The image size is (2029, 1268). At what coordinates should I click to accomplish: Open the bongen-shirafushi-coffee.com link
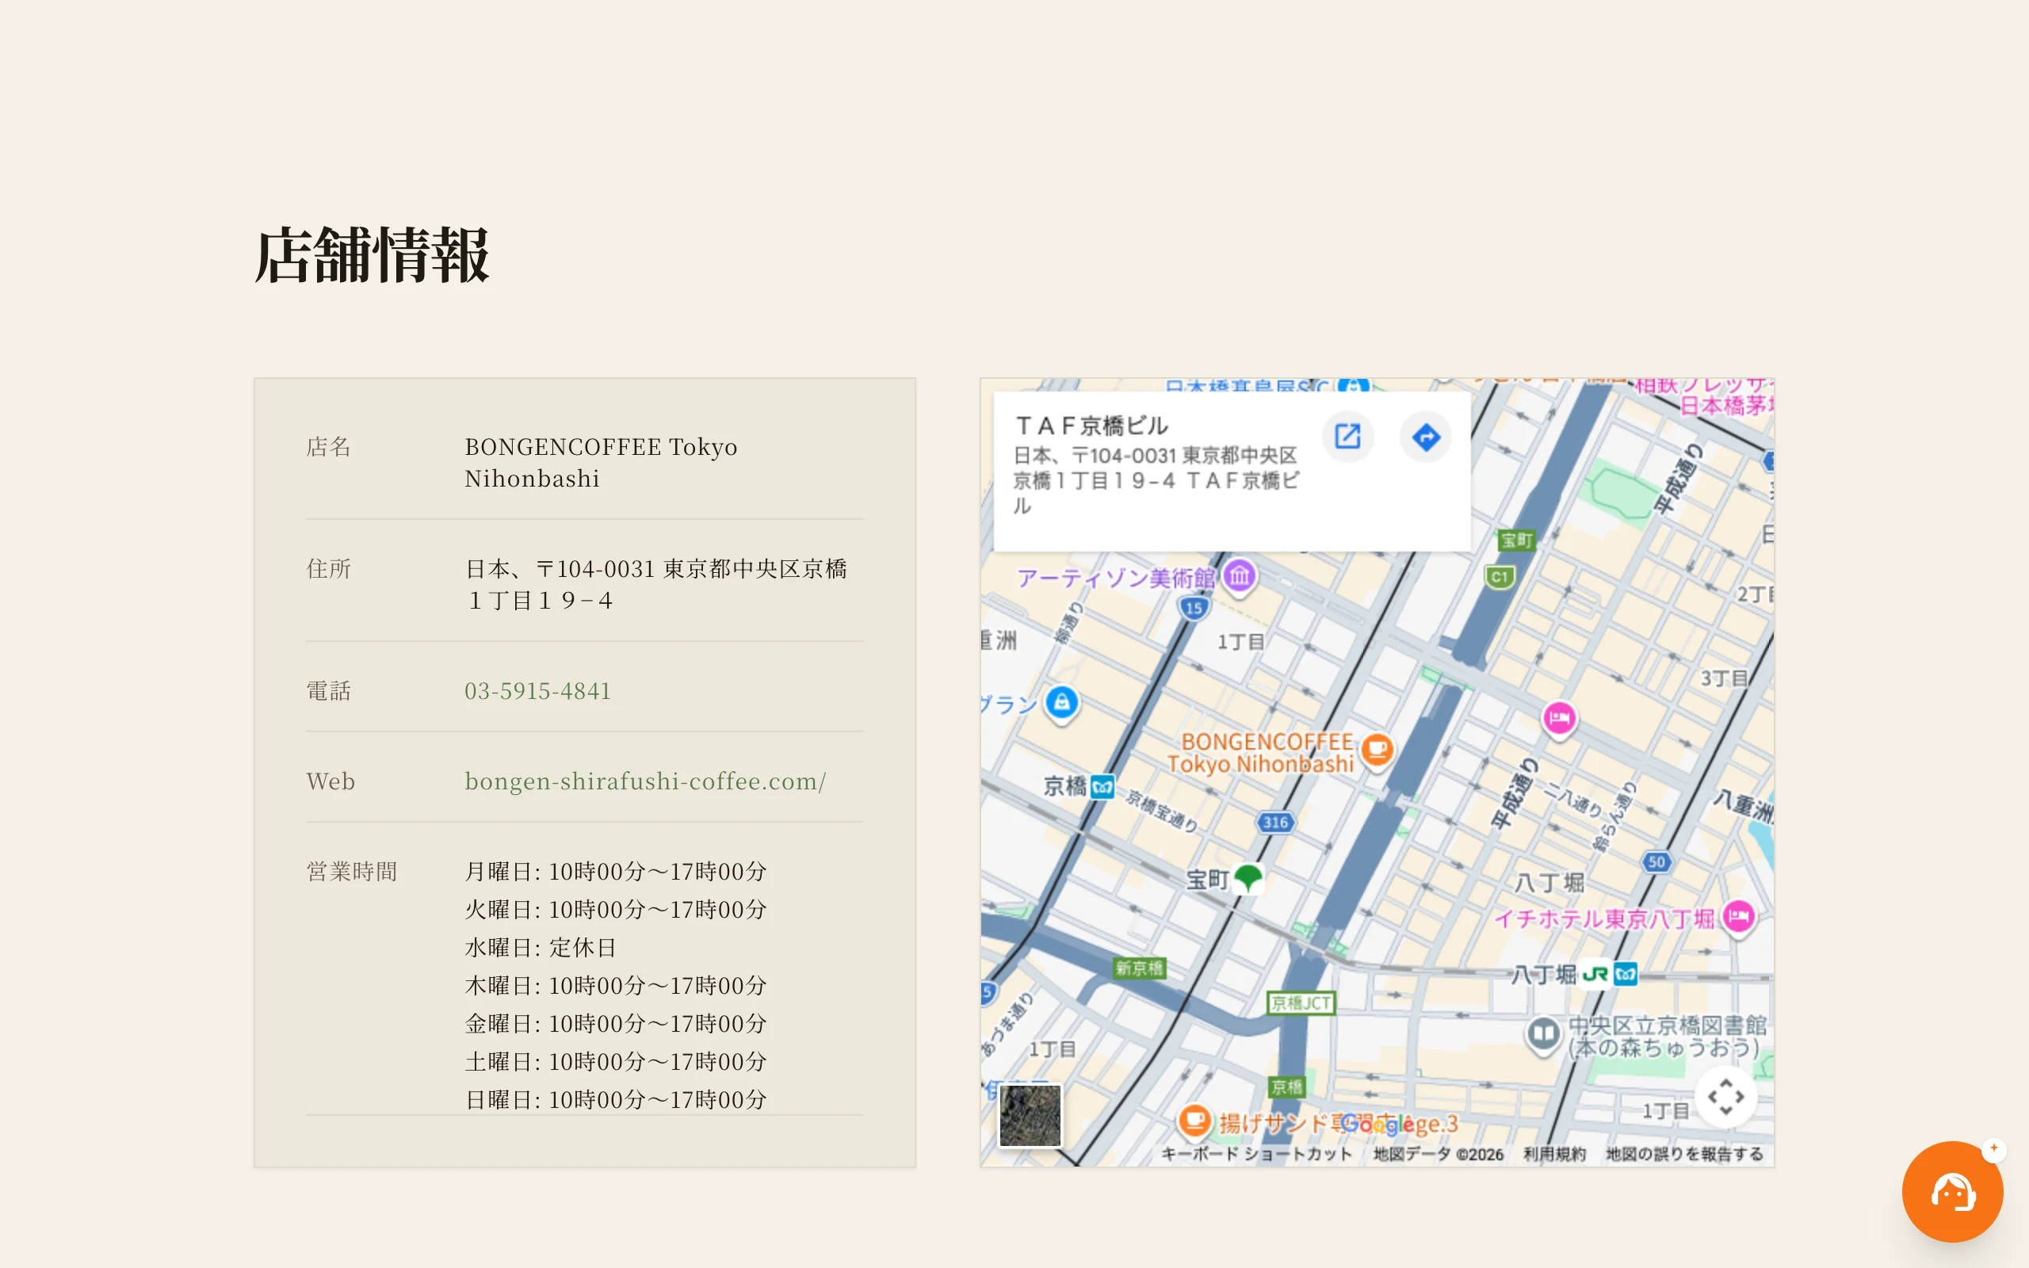coord(646,781)
